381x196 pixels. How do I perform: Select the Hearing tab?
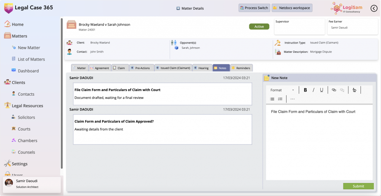pyautogui.click(x=202, y=68)
